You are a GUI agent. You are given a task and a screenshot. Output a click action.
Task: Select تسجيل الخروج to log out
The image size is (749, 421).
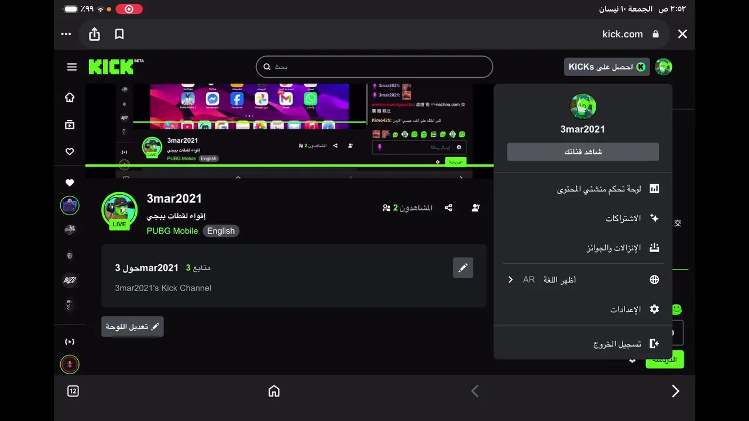coord(583,344)
